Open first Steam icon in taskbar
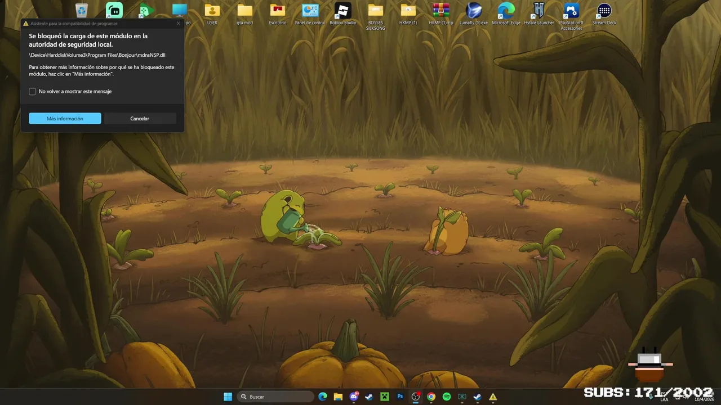 click(x=369, y=397)
